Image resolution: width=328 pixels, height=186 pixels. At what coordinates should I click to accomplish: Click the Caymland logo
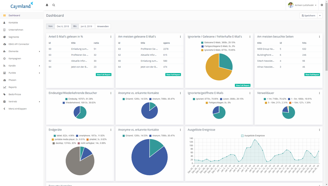tap(22, 6)
